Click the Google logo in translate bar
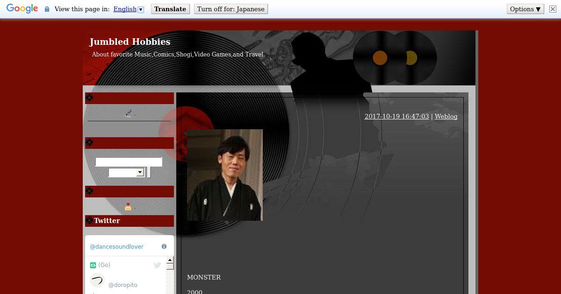 (22, 9)
